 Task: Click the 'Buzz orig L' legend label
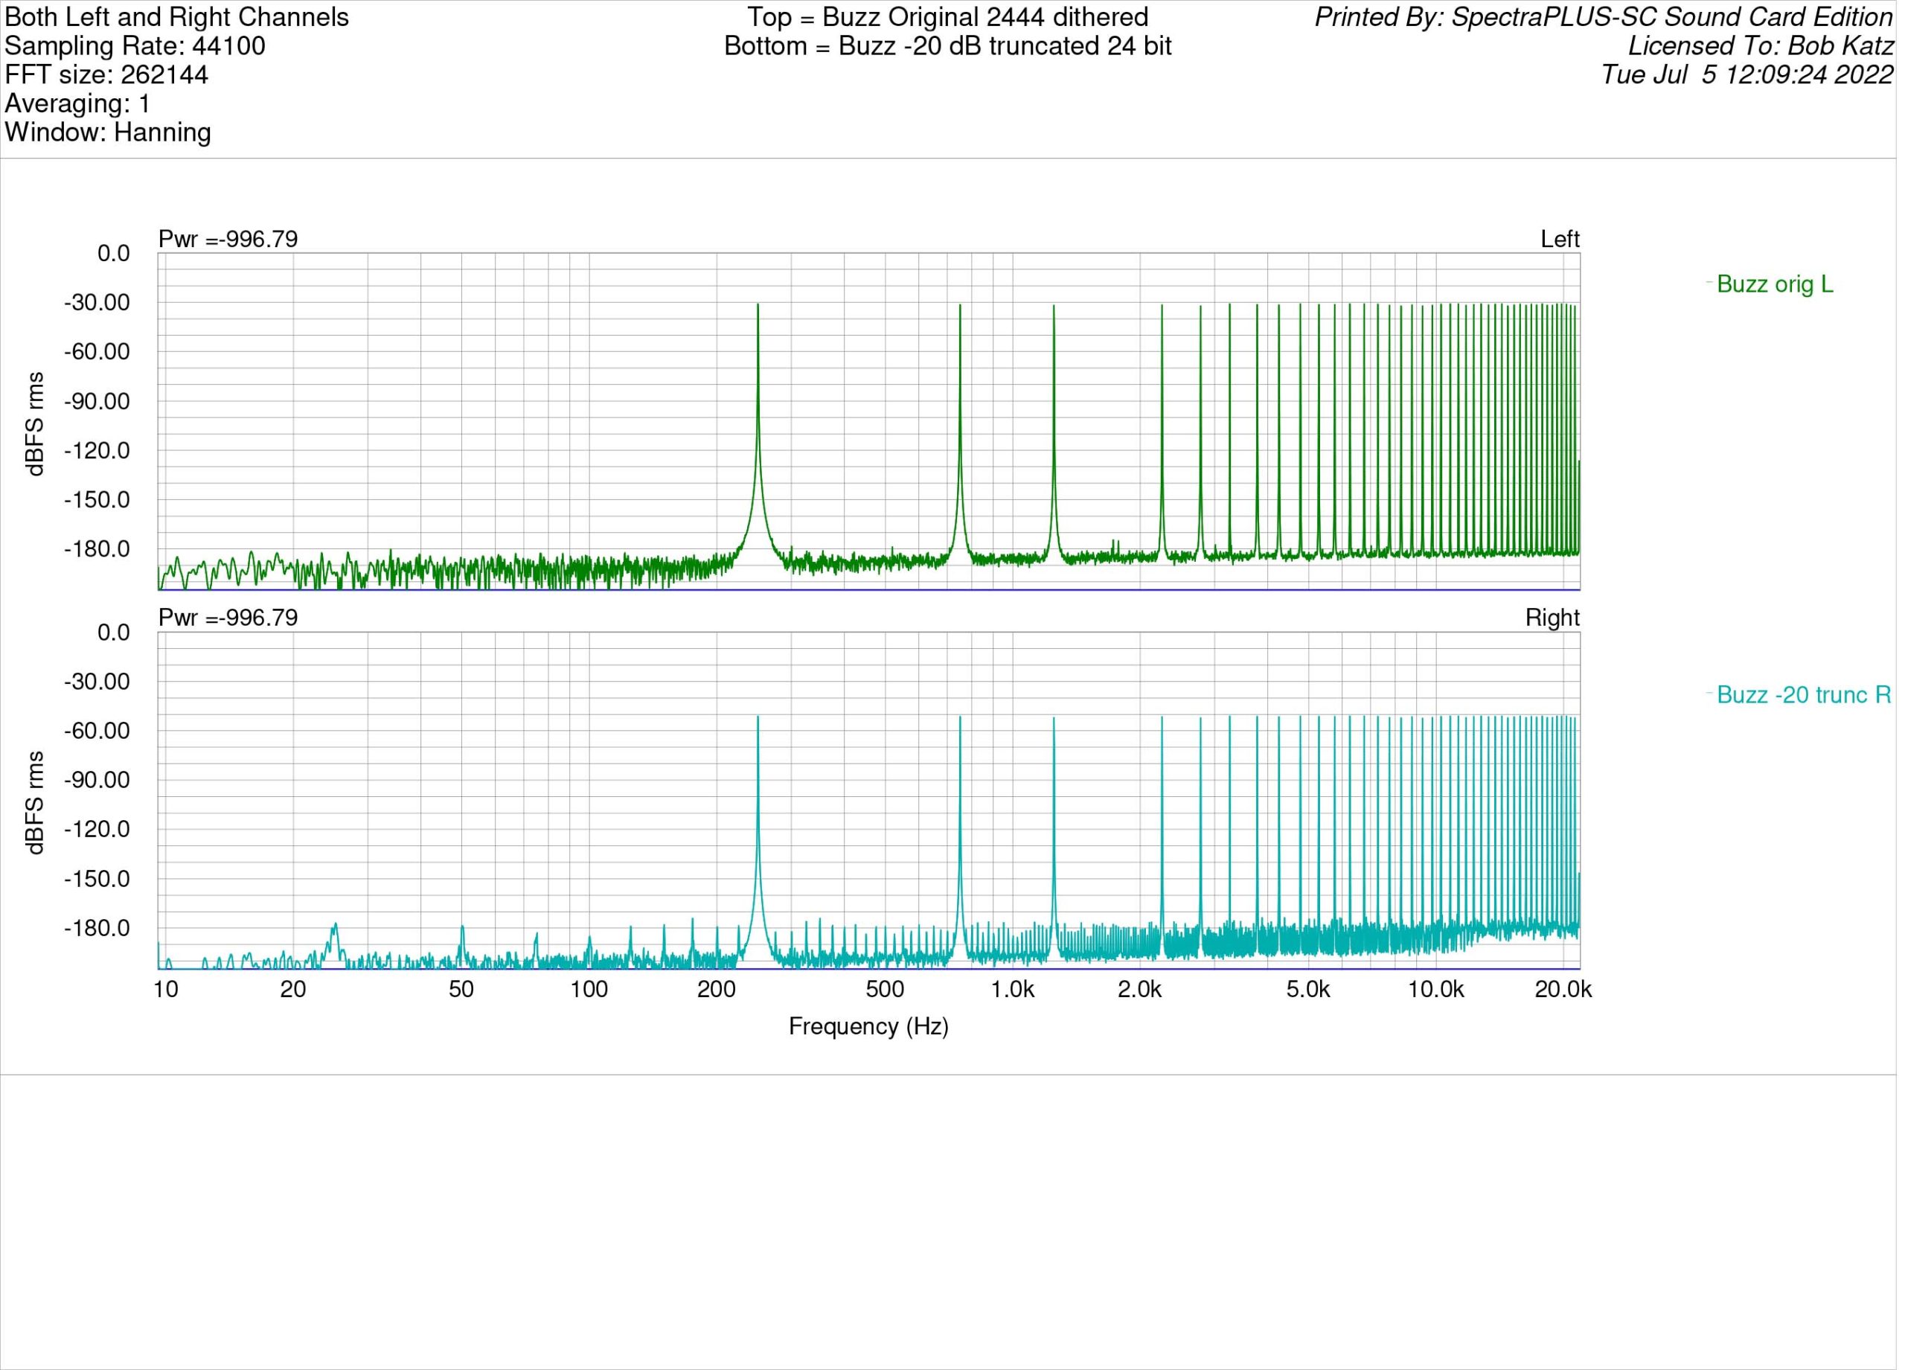(x=1774, y=285)
